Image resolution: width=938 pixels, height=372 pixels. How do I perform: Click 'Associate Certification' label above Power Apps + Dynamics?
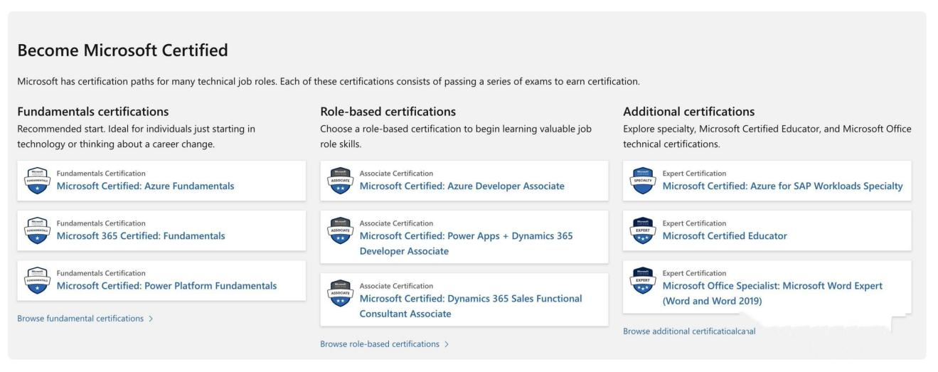point(396,223)
